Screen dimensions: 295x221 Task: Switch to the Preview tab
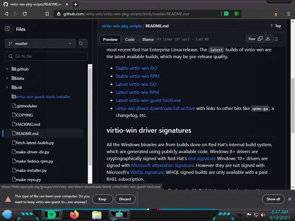click(110, 39)
